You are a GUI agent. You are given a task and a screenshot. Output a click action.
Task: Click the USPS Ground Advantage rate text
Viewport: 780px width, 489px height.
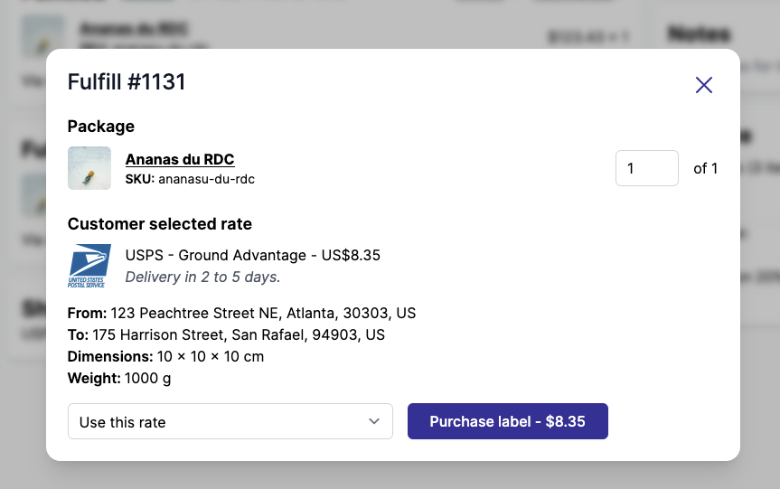click(253, 256)
